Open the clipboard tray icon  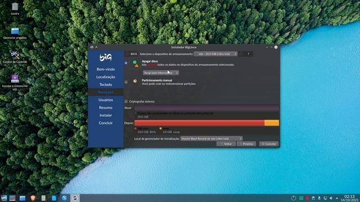coord(313,198)
